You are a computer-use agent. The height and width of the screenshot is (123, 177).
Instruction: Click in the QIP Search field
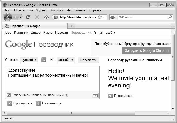point(143,17)
